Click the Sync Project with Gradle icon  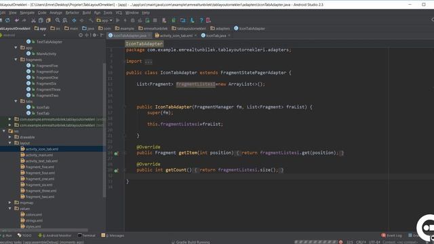tap(174, 20)
